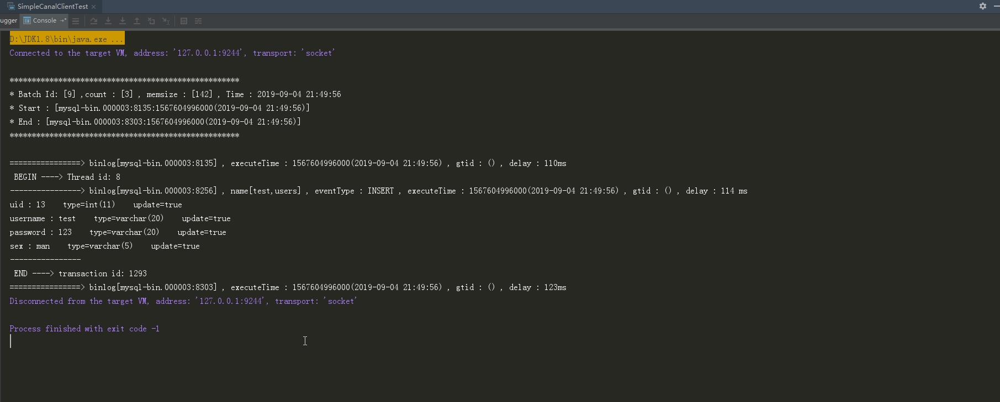Click 'Process finished with exit code -1'
Screen dimensions: 1000x402
(x=84, y=329)
